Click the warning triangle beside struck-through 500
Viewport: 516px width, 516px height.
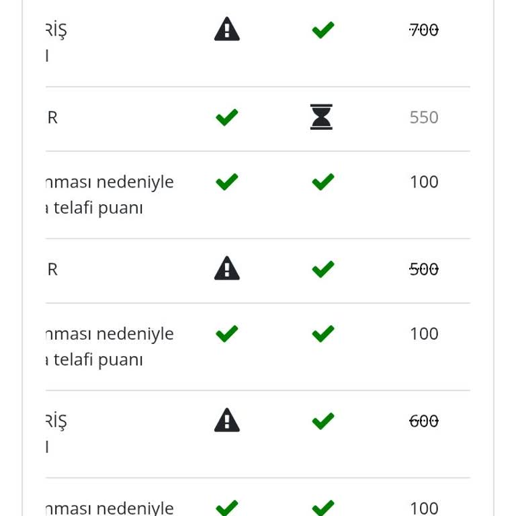226,268
